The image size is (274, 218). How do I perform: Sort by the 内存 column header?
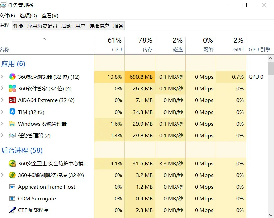point(140,45)
